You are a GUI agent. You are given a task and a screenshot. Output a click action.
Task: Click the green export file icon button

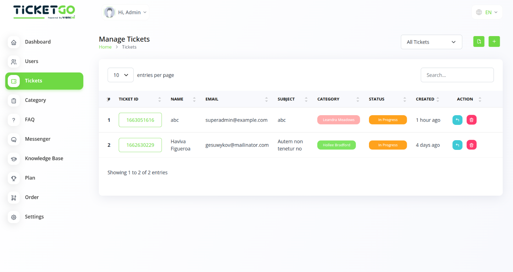(479, 42)
